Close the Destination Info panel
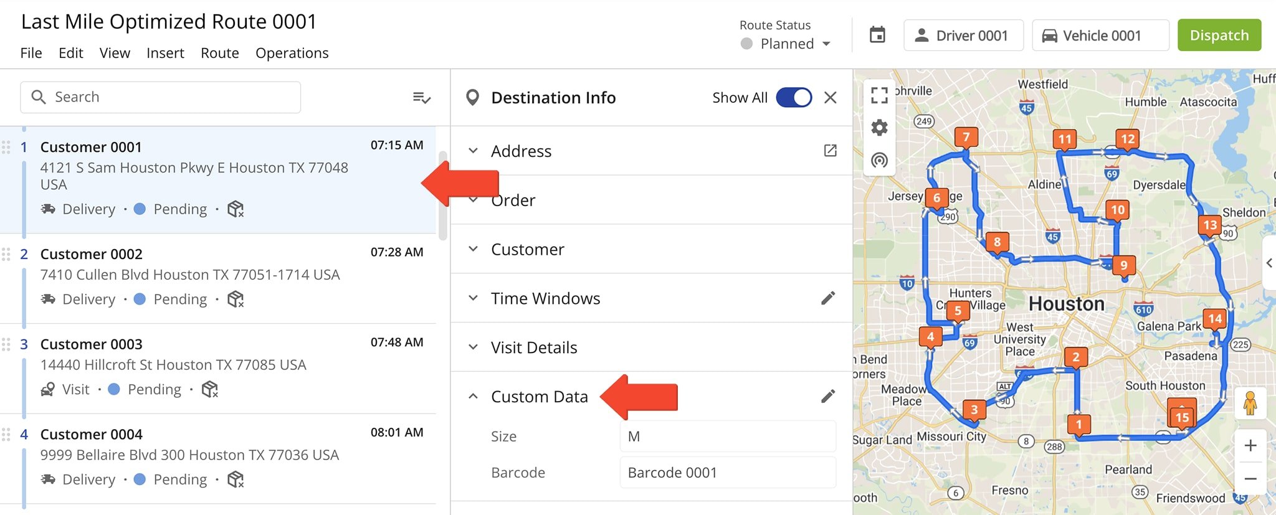This screenshot has height=515, width=1276. coord(831,98)
